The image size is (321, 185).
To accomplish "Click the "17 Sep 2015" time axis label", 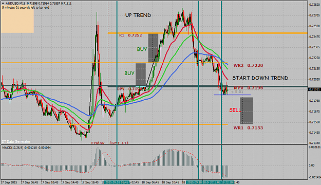I will coord(9,182).
